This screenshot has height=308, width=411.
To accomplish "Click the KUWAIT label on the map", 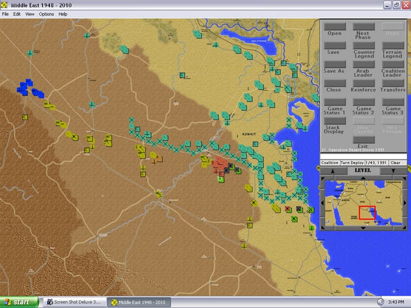I will [249, 134].
